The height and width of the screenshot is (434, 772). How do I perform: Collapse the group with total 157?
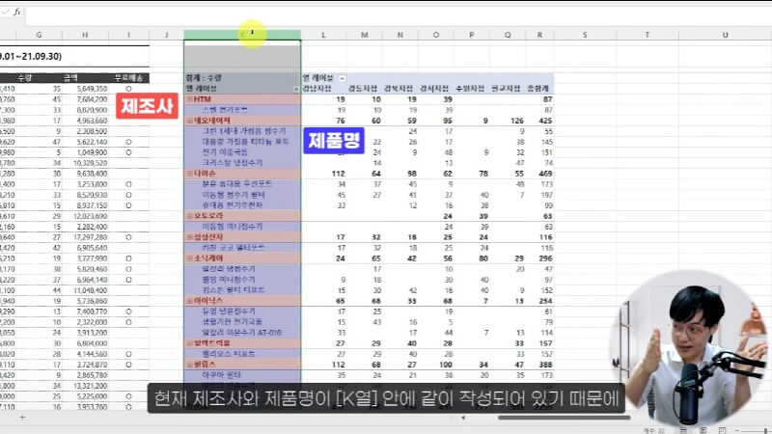[189, 343]
